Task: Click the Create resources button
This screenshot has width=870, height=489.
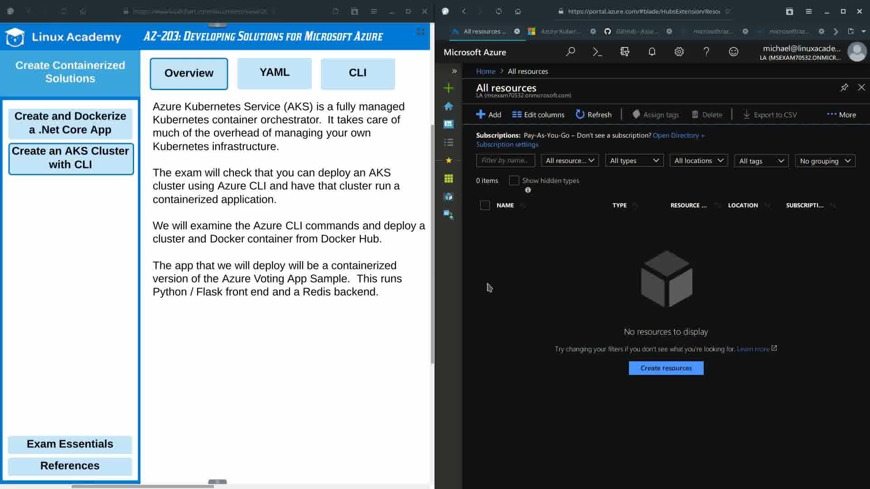Action: point(666,368)
